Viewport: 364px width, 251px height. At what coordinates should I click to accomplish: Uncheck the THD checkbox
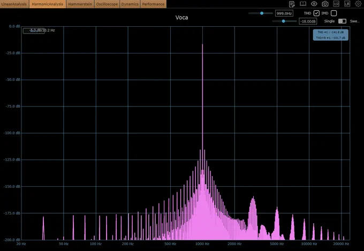pyautogui.click(x=316, y=13)
